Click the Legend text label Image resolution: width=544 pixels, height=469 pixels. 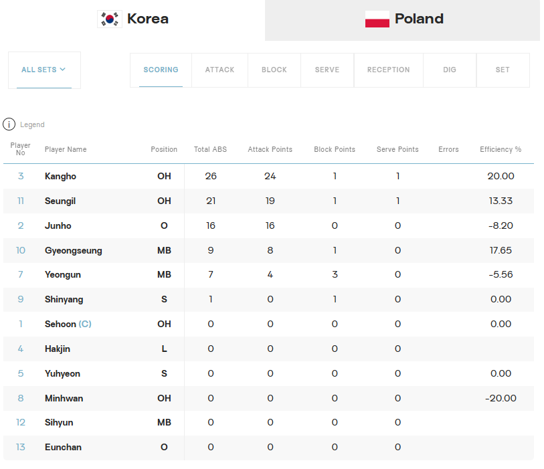click(x=32, y=124)
